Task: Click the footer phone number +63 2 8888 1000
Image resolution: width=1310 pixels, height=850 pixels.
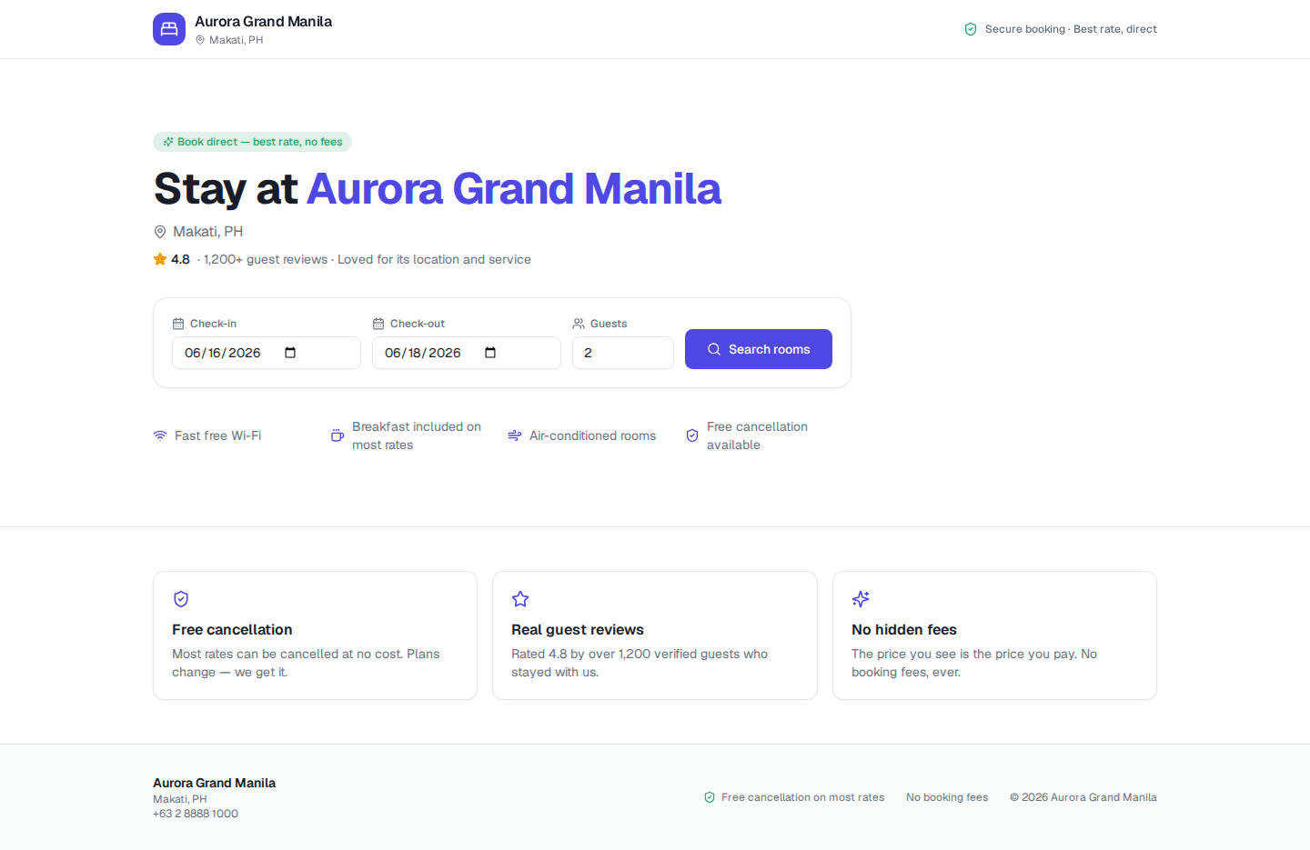Action: [x=196, y=814]
